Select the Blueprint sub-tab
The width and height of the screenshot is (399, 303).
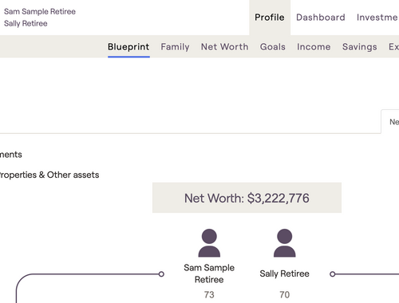click(128, 47)
